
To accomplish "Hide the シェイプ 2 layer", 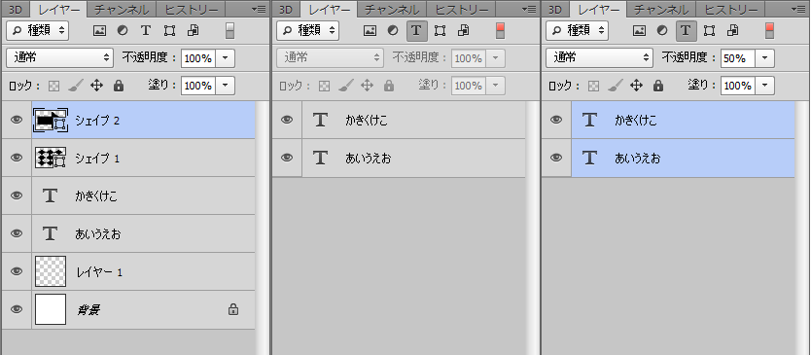I will tap(17, 120).
